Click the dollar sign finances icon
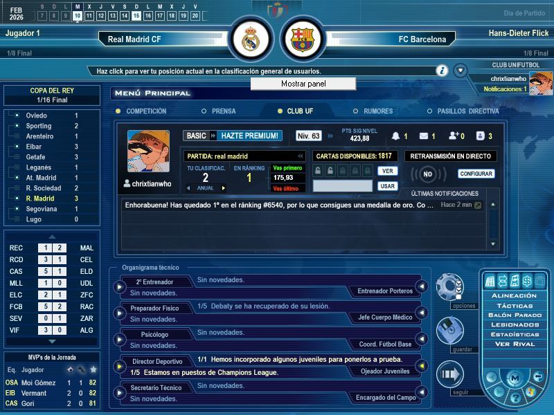This screenshot has width=554, height=415. [x=526, y=281]
